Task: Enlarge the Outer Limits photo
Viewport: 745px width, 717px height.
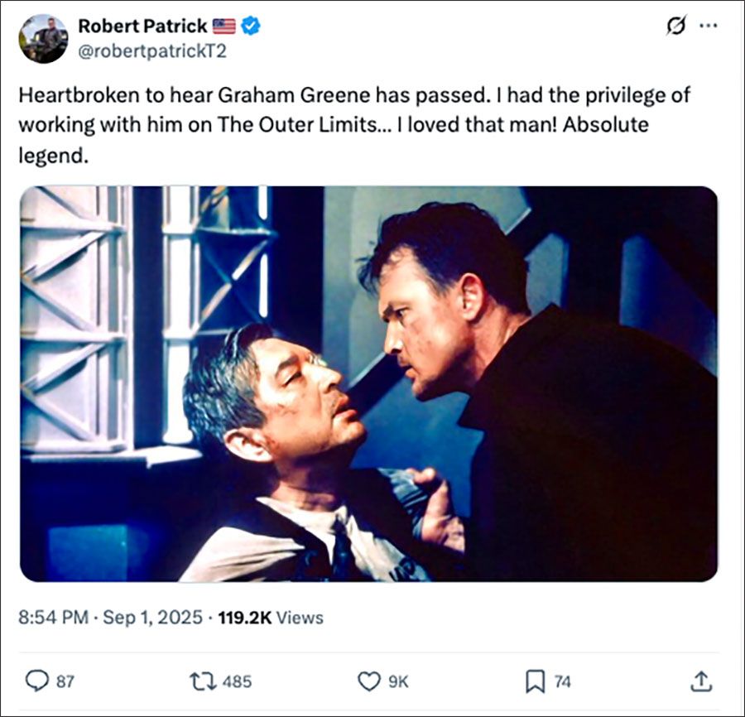Action: coord(368,383)
